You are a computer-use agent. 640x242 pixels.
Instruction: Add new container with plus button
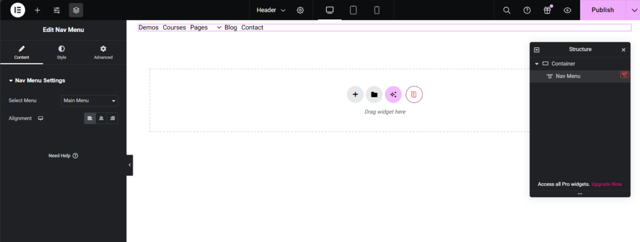(x=355, y=95)
